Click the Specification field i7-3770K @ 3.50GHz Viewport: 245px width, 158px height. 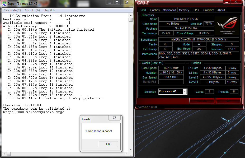(199, 39)
